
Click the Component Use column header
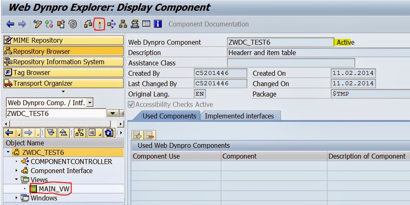(176, 156)
